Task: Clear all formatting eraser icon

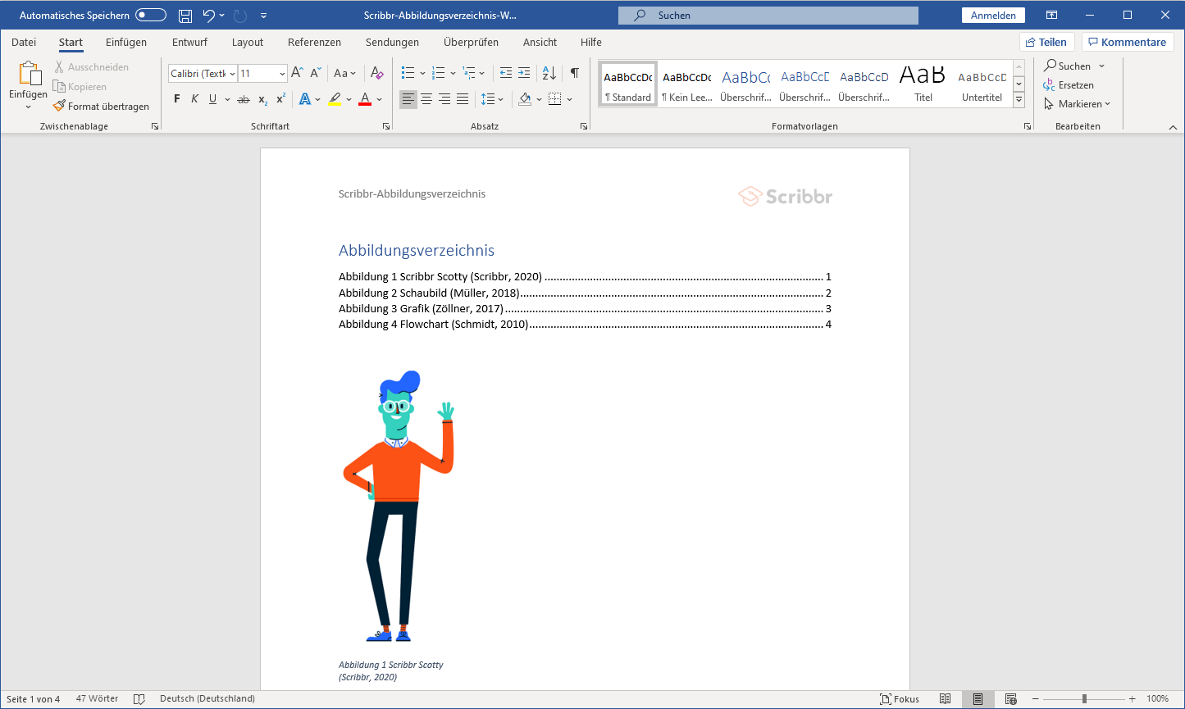Action: [376, 73]
